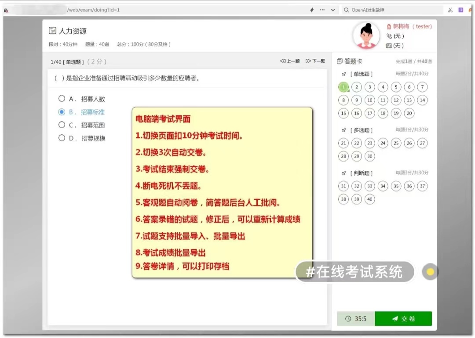The width and height of the screenshot is (475, 338).
Task: Jump to question 1 in answer card
Action: click(343, 87)
